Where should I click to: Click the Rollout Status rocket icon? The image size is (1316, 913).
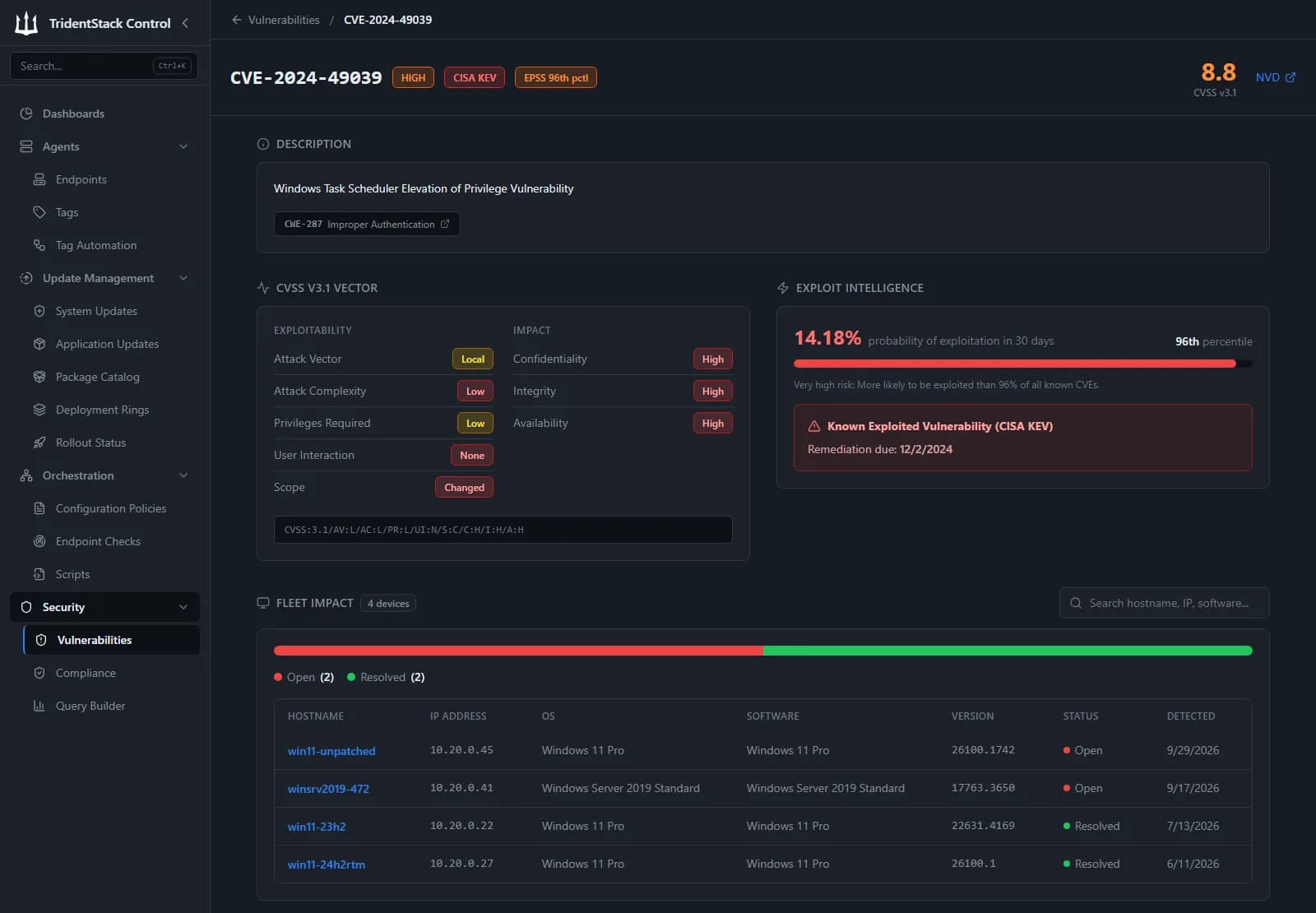pyautogui.click(x=39, y=443)
